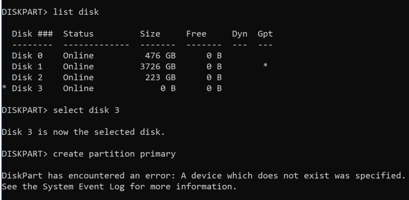The width and height of the screenshot is (409, 200).
Task: Click the "Size" column header
Action: 150,34
